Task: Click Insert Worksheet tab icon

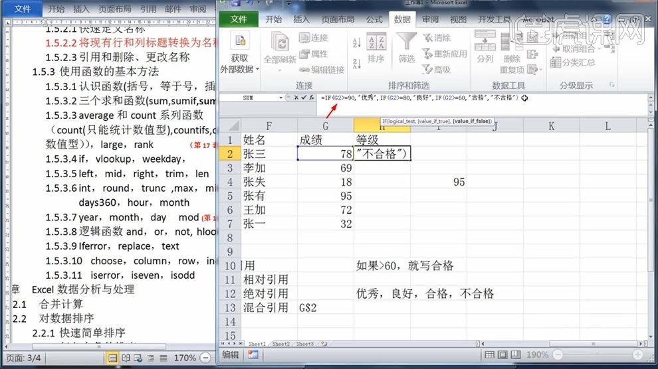Action: [x=324, y=344]
